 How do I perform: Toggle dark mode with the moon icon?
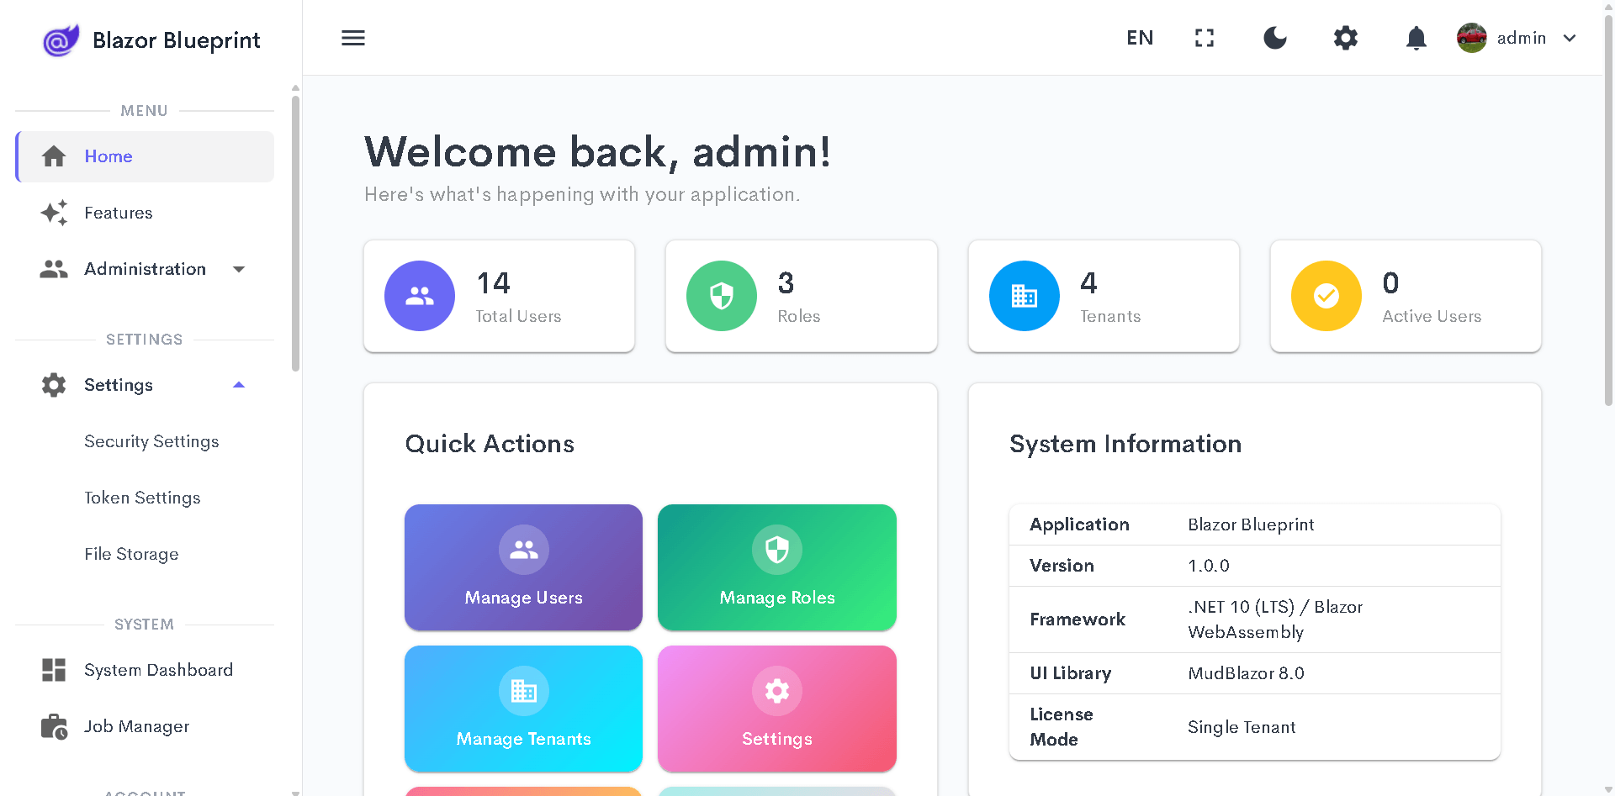[1274, 38]
